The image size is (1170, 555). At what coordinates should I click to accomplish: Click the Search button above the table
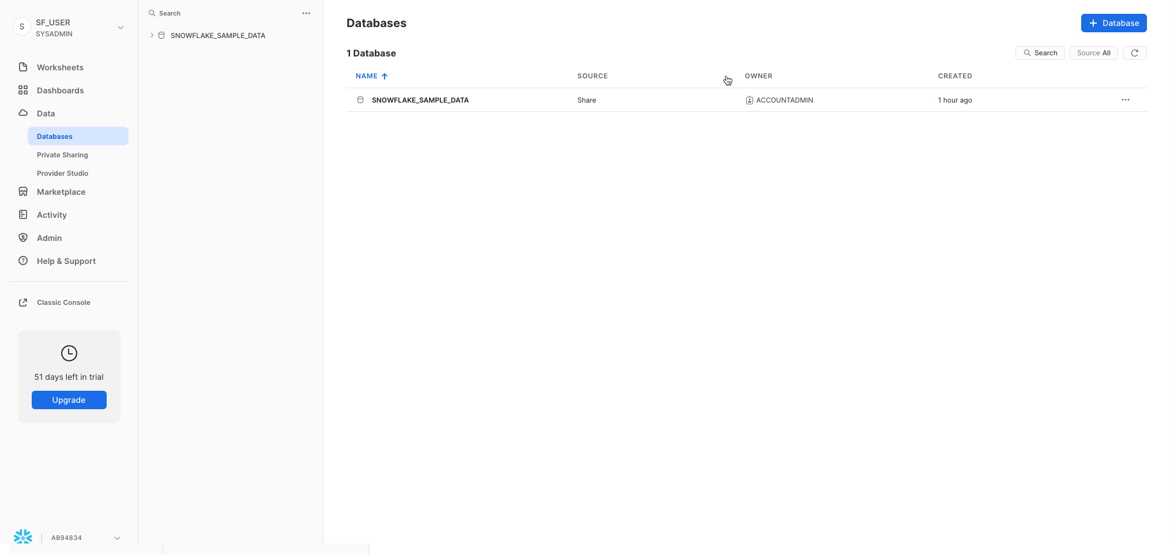click(x=1040, y=52)
